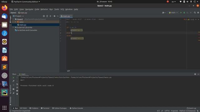Open the Code menu
200x112 pixels.
[x=37, y=9]
